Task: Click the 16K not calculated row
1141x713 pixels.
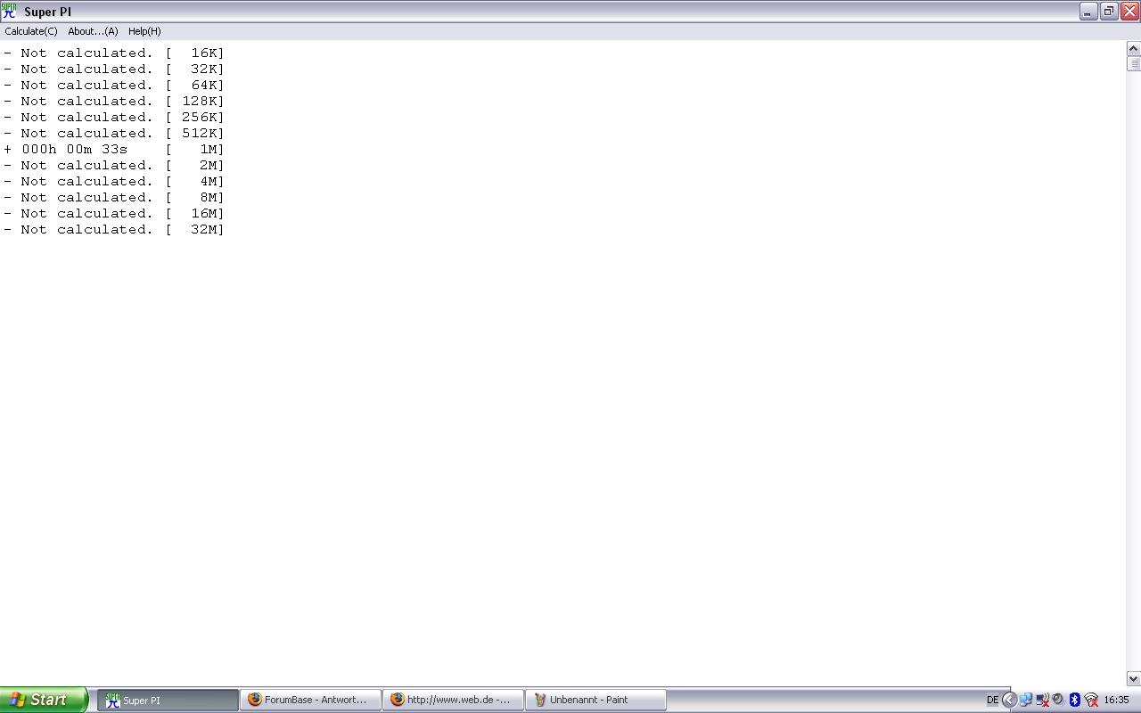Action: tap(114, 53)
